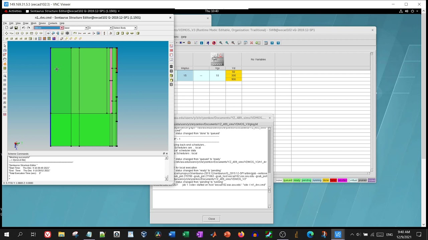
Task: Click the Undo arrow icon
Action: tap(23, 28)
